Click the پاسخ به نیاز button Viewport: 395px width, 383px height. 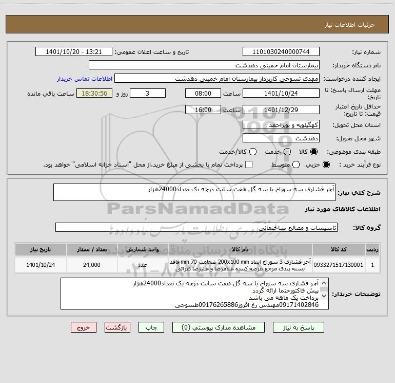[x=299, y=327]
